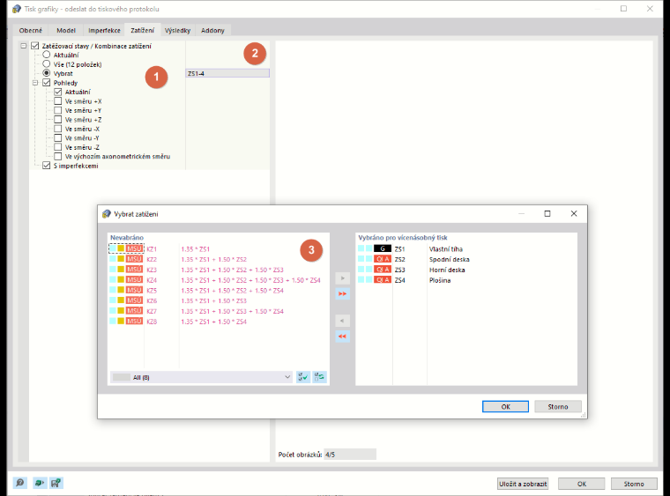The image size is (670, 496).
Task: Maximize the Vybrat zatížení dialog
Action: pyautogui.click(x=547, y=213)
